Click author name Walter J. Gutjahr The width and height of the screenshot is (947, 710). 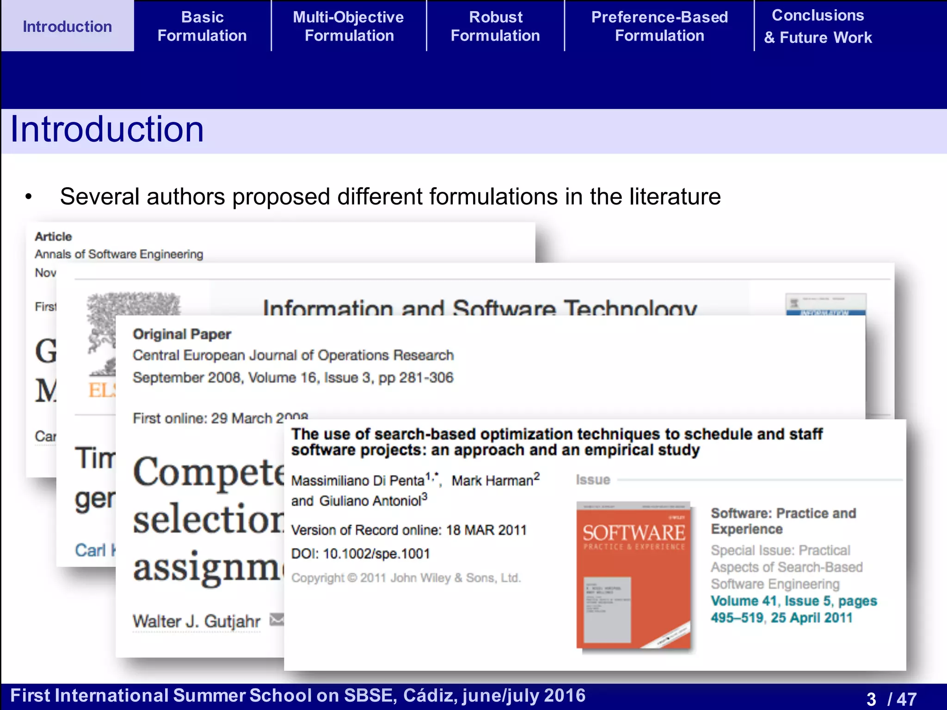(197, 621)
